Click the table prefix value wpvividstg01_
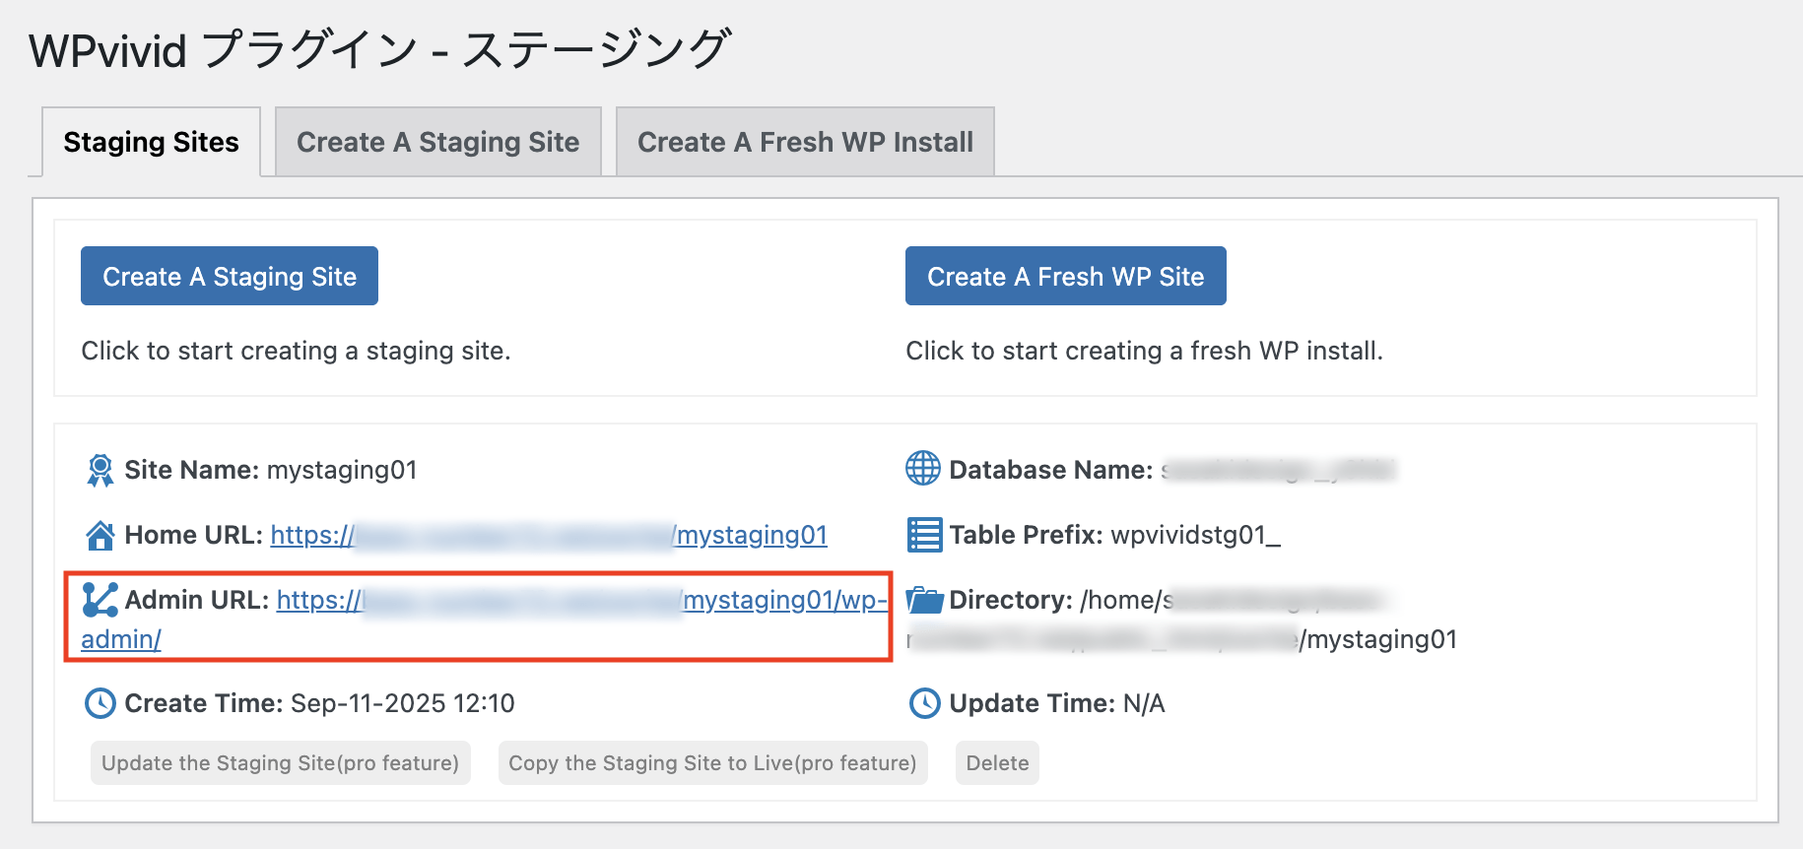 pos(1195,535)
